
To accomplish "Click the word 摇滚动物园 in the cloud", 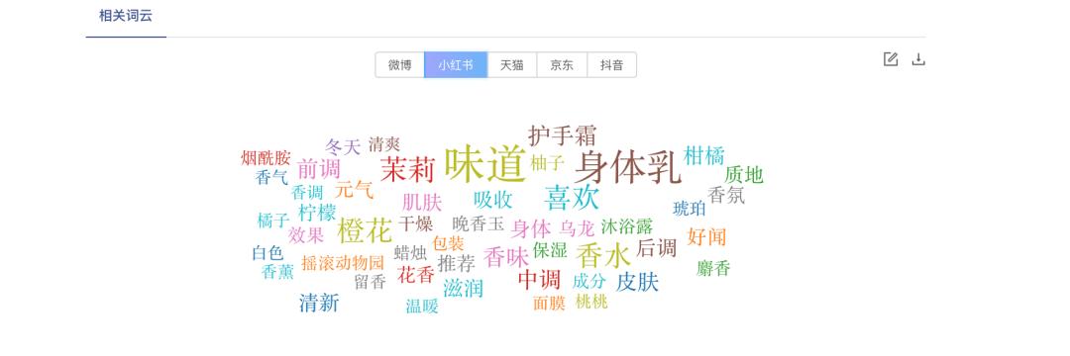I will point(343,263).
